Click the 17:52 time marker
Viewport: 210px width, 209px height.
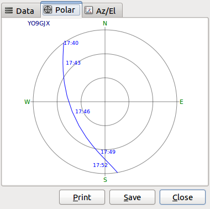tap(100, 165)
